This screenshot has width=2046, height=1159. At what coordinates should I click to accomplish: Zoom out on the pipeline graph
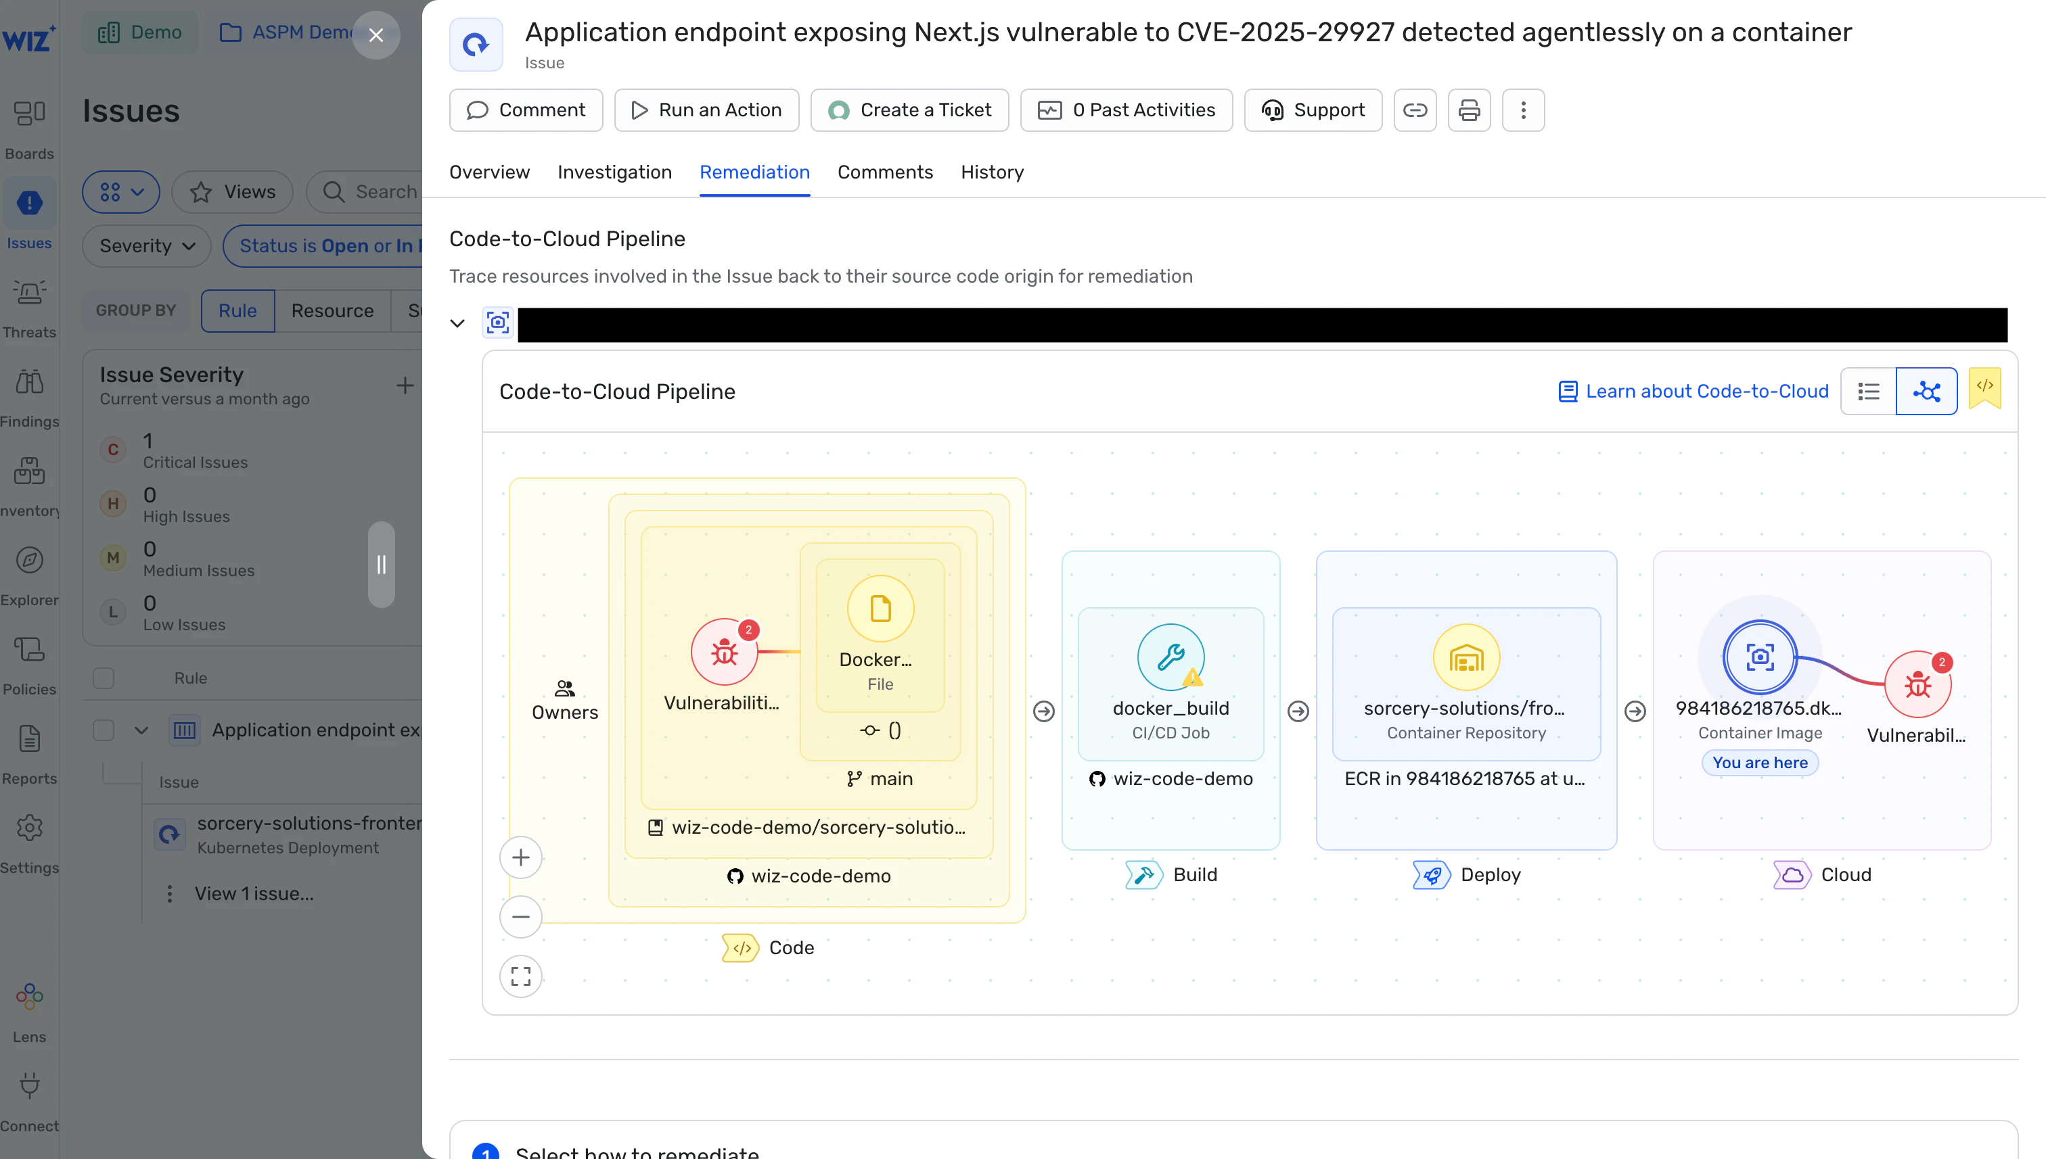click(521, 917)
